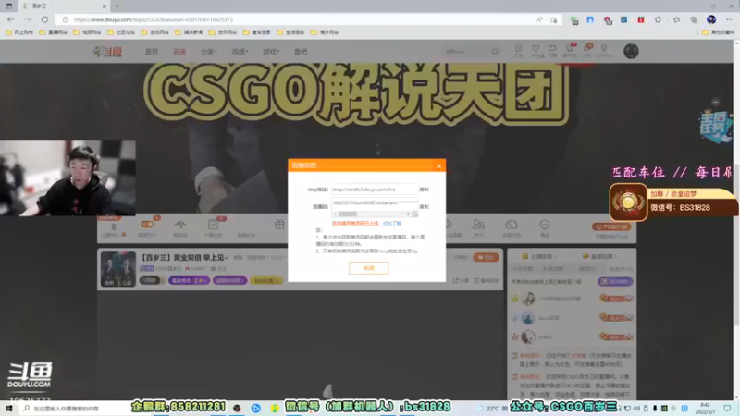The image size is (740, 416).
Task: Click the page vertical scrollbar on the right
Action: (x=736, y=244)
